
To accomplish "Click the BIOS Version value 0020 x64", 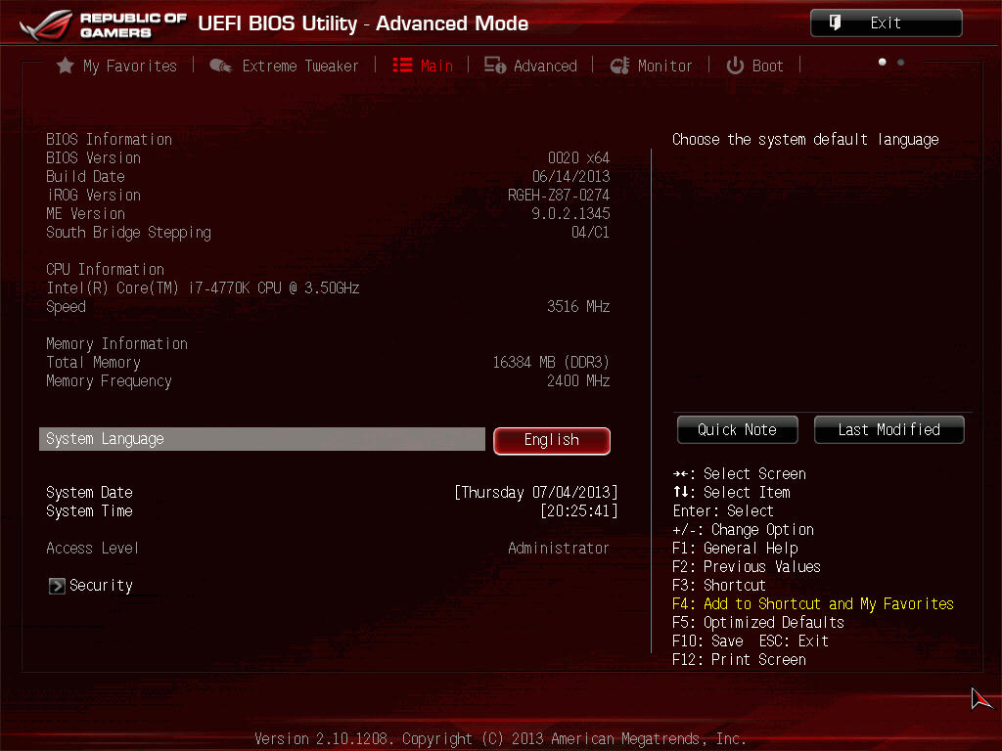I will tap(578, 157).
